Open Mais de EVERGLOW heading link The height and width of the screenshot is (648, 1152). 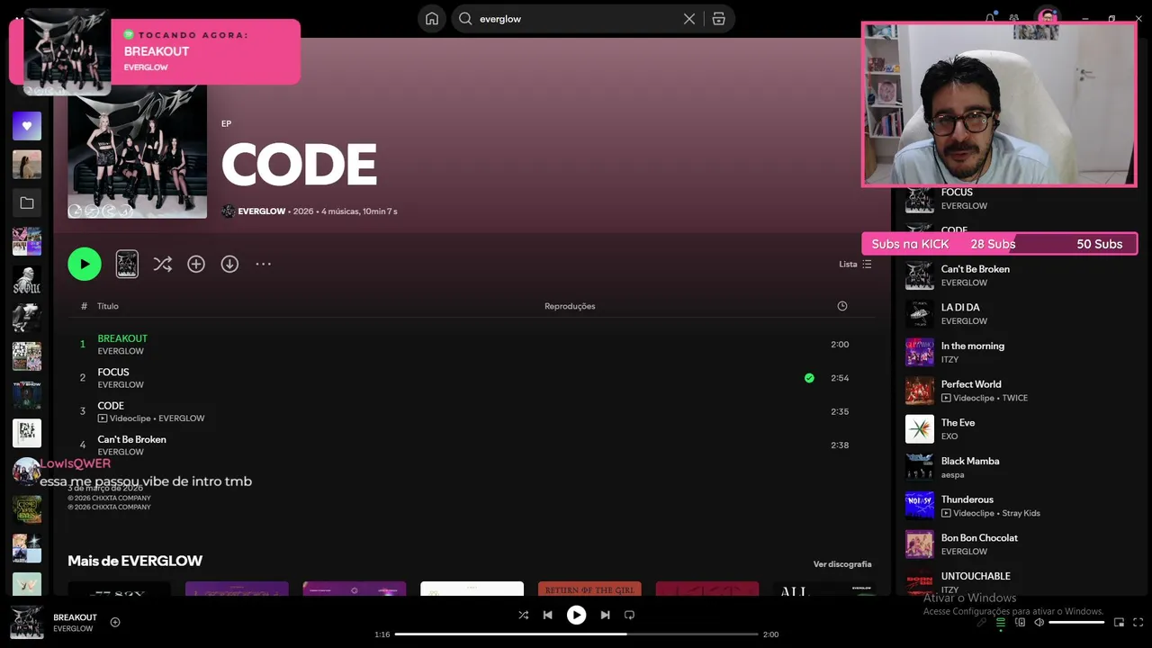tap(135, 561)
